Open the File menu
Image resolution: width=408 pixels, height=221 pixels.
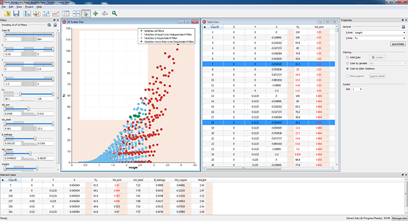3,7
